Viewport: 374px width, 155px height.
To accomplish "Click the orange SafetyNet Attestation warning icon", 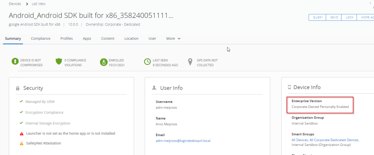I will coord(21,143).
